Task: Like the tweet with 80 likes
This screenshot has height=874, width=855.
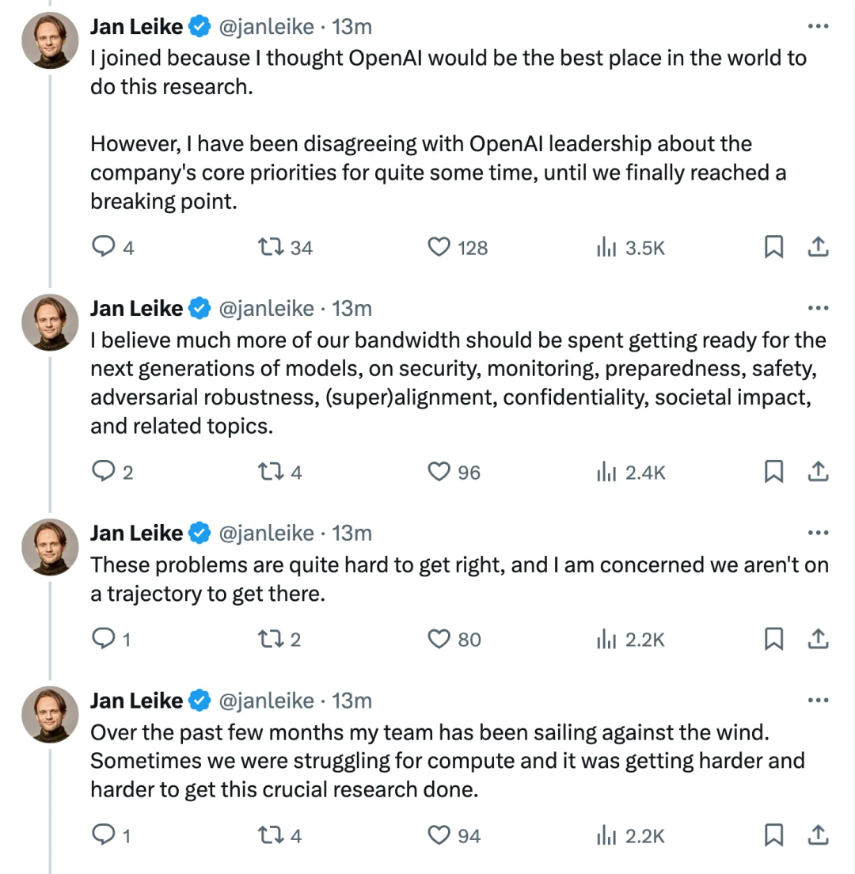Action: pyautogui.click(x=439, y=640)
